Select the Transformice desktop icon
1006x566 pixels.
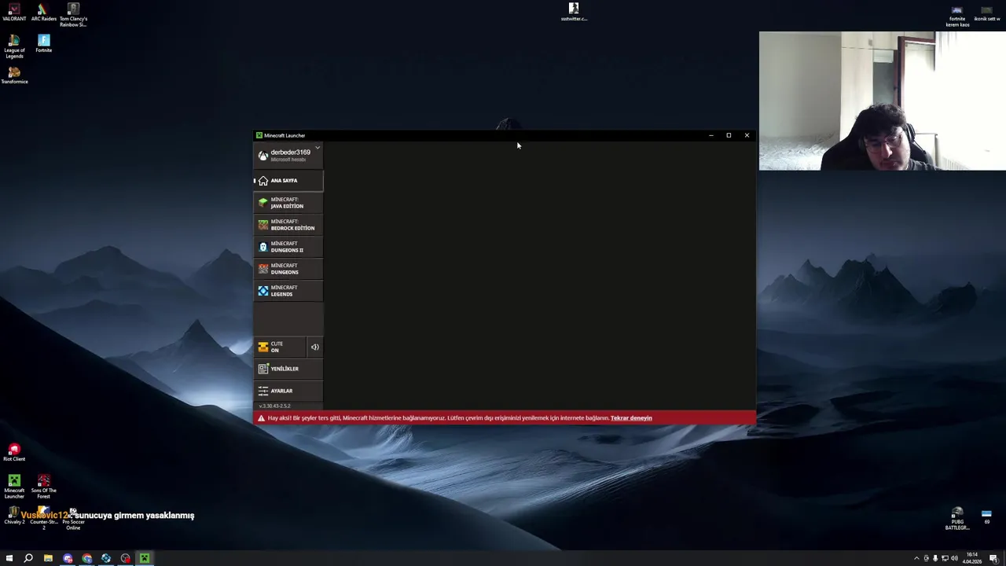pyautogui.click(x=14, y=75)
